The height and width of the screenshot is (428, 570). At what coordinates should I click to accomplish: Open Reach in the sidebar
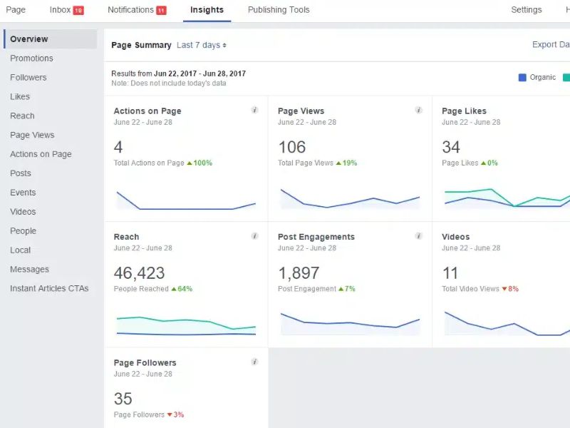22,116
